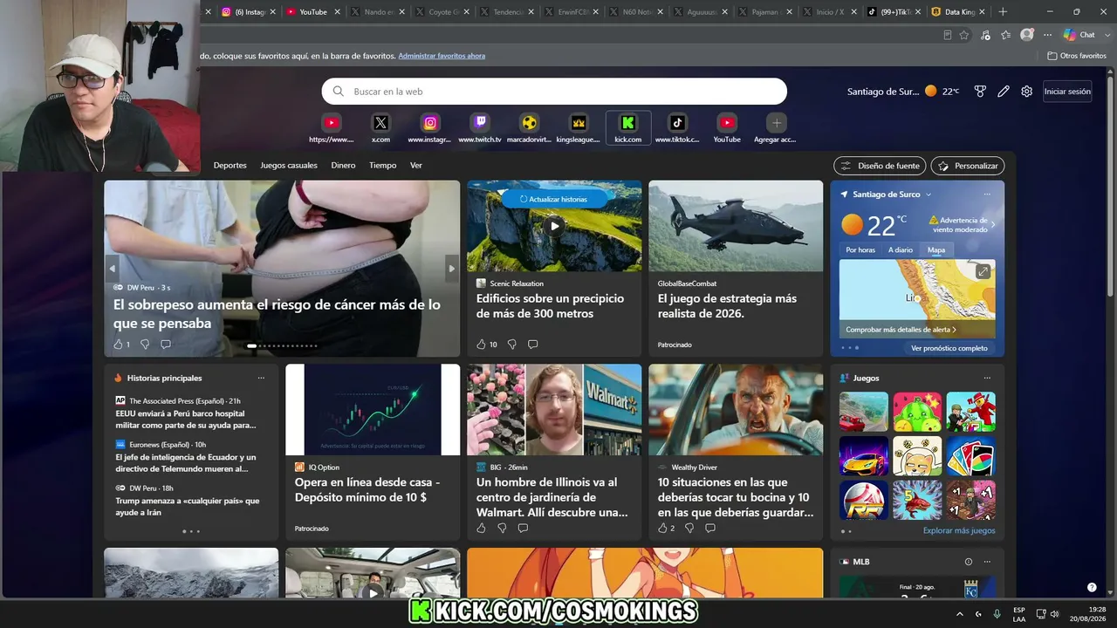Viewport: 1117px width, 628px height.
Task: Open the help question mark button
Action: 1092,587
